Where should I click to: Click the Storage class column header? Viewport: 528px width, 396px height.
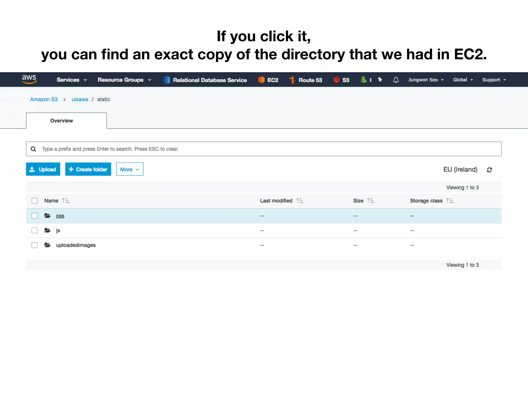pyautogui.click(x=426, y=201)
